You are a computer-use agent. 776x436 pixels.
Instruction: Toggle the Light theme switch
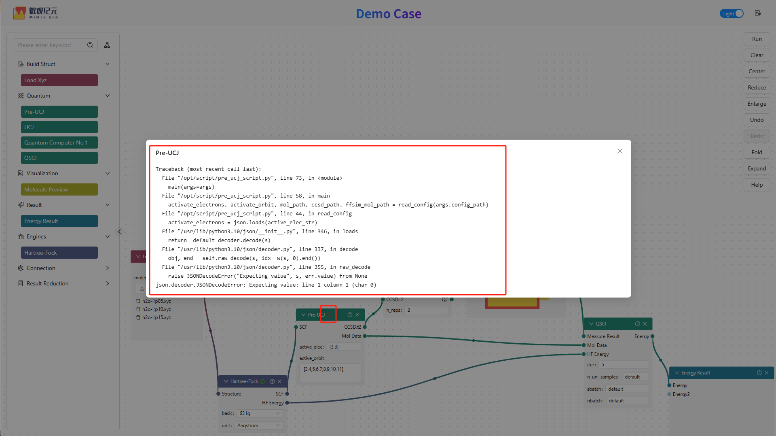(732, 13)
